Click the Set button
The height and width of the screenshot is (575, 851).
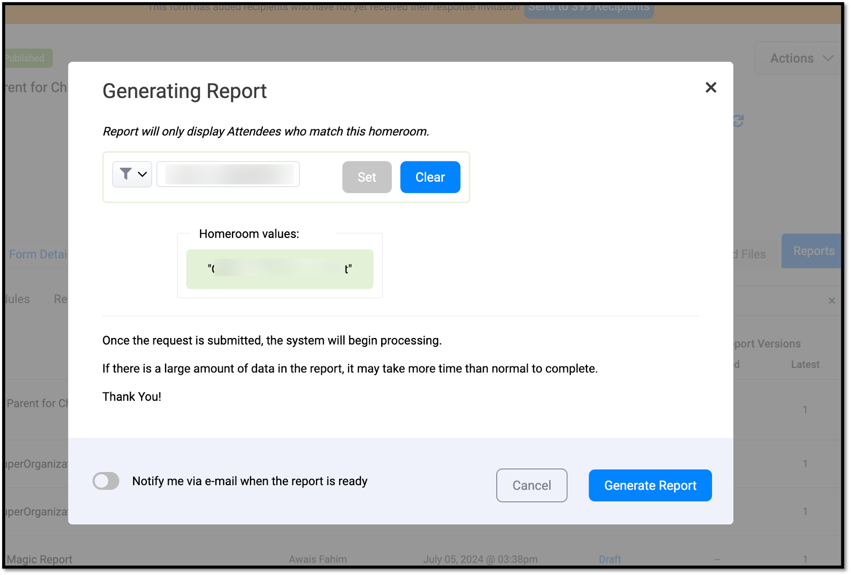[x=366, y=177]
